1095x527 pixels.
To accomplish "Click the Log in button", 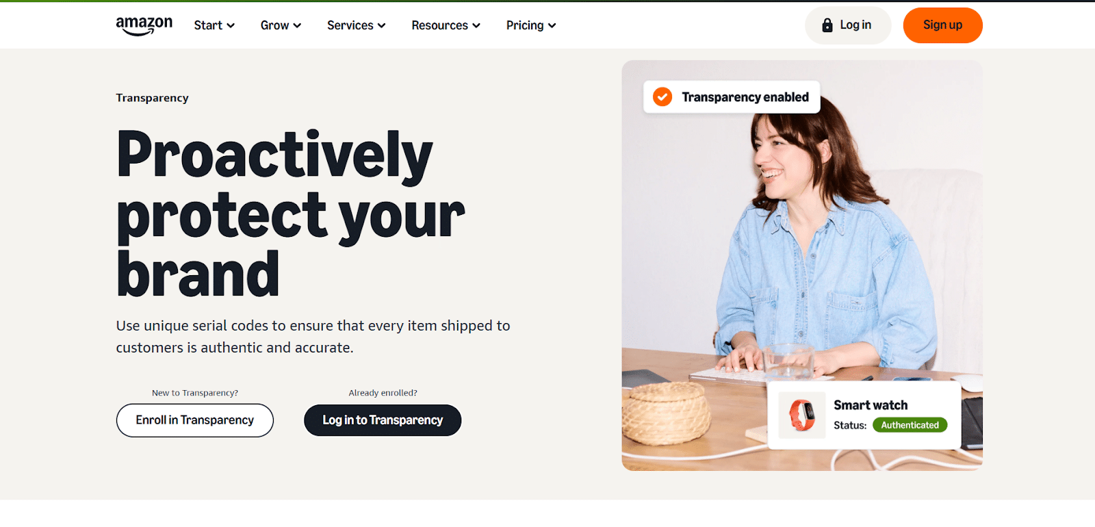I will pos(848,25).
